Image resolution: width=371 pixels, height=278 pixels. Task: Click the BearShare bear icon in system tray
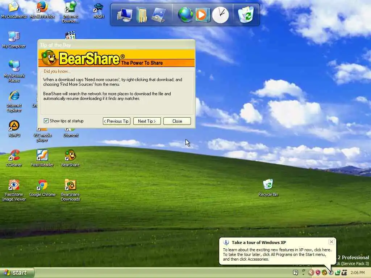click(x=324, y=273)
